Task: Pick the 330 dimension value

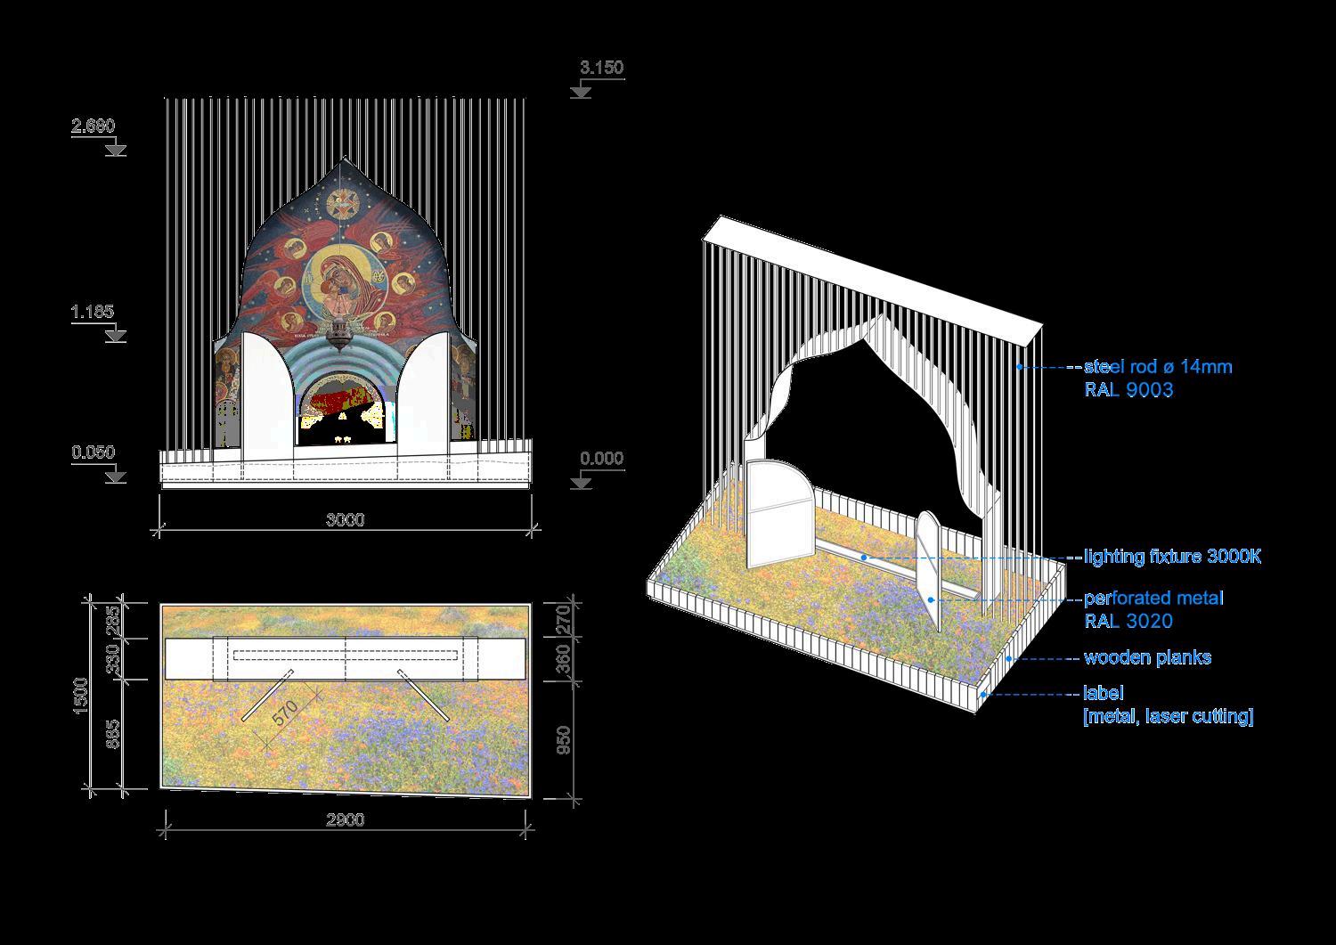Action: coord(114,659)
